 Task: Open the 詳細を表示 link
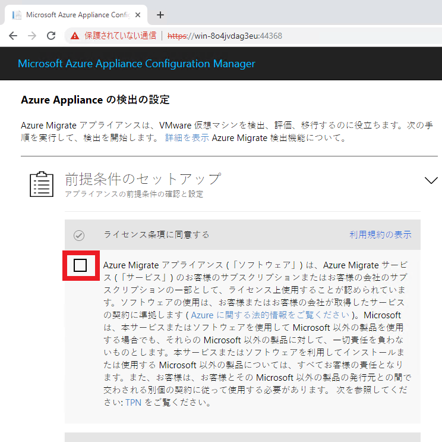[187, 138]
